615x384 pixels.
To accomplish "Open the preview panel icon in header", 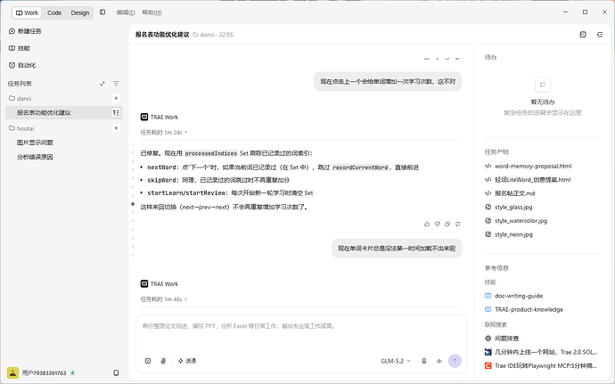I will [x=583, y=35].
